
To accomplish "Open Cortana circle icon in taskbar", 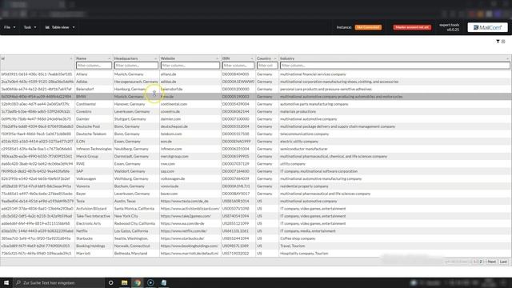I will coord(110,282).
